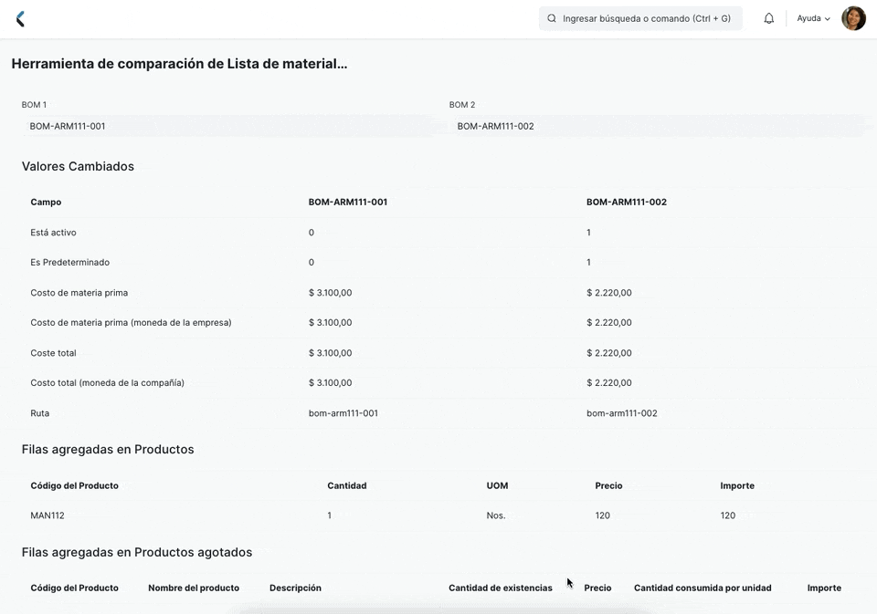The height and width of the screenshot is (614, 877).
Task: Click the back chevron arrow at top left
Action: click(x=20, y=17)
